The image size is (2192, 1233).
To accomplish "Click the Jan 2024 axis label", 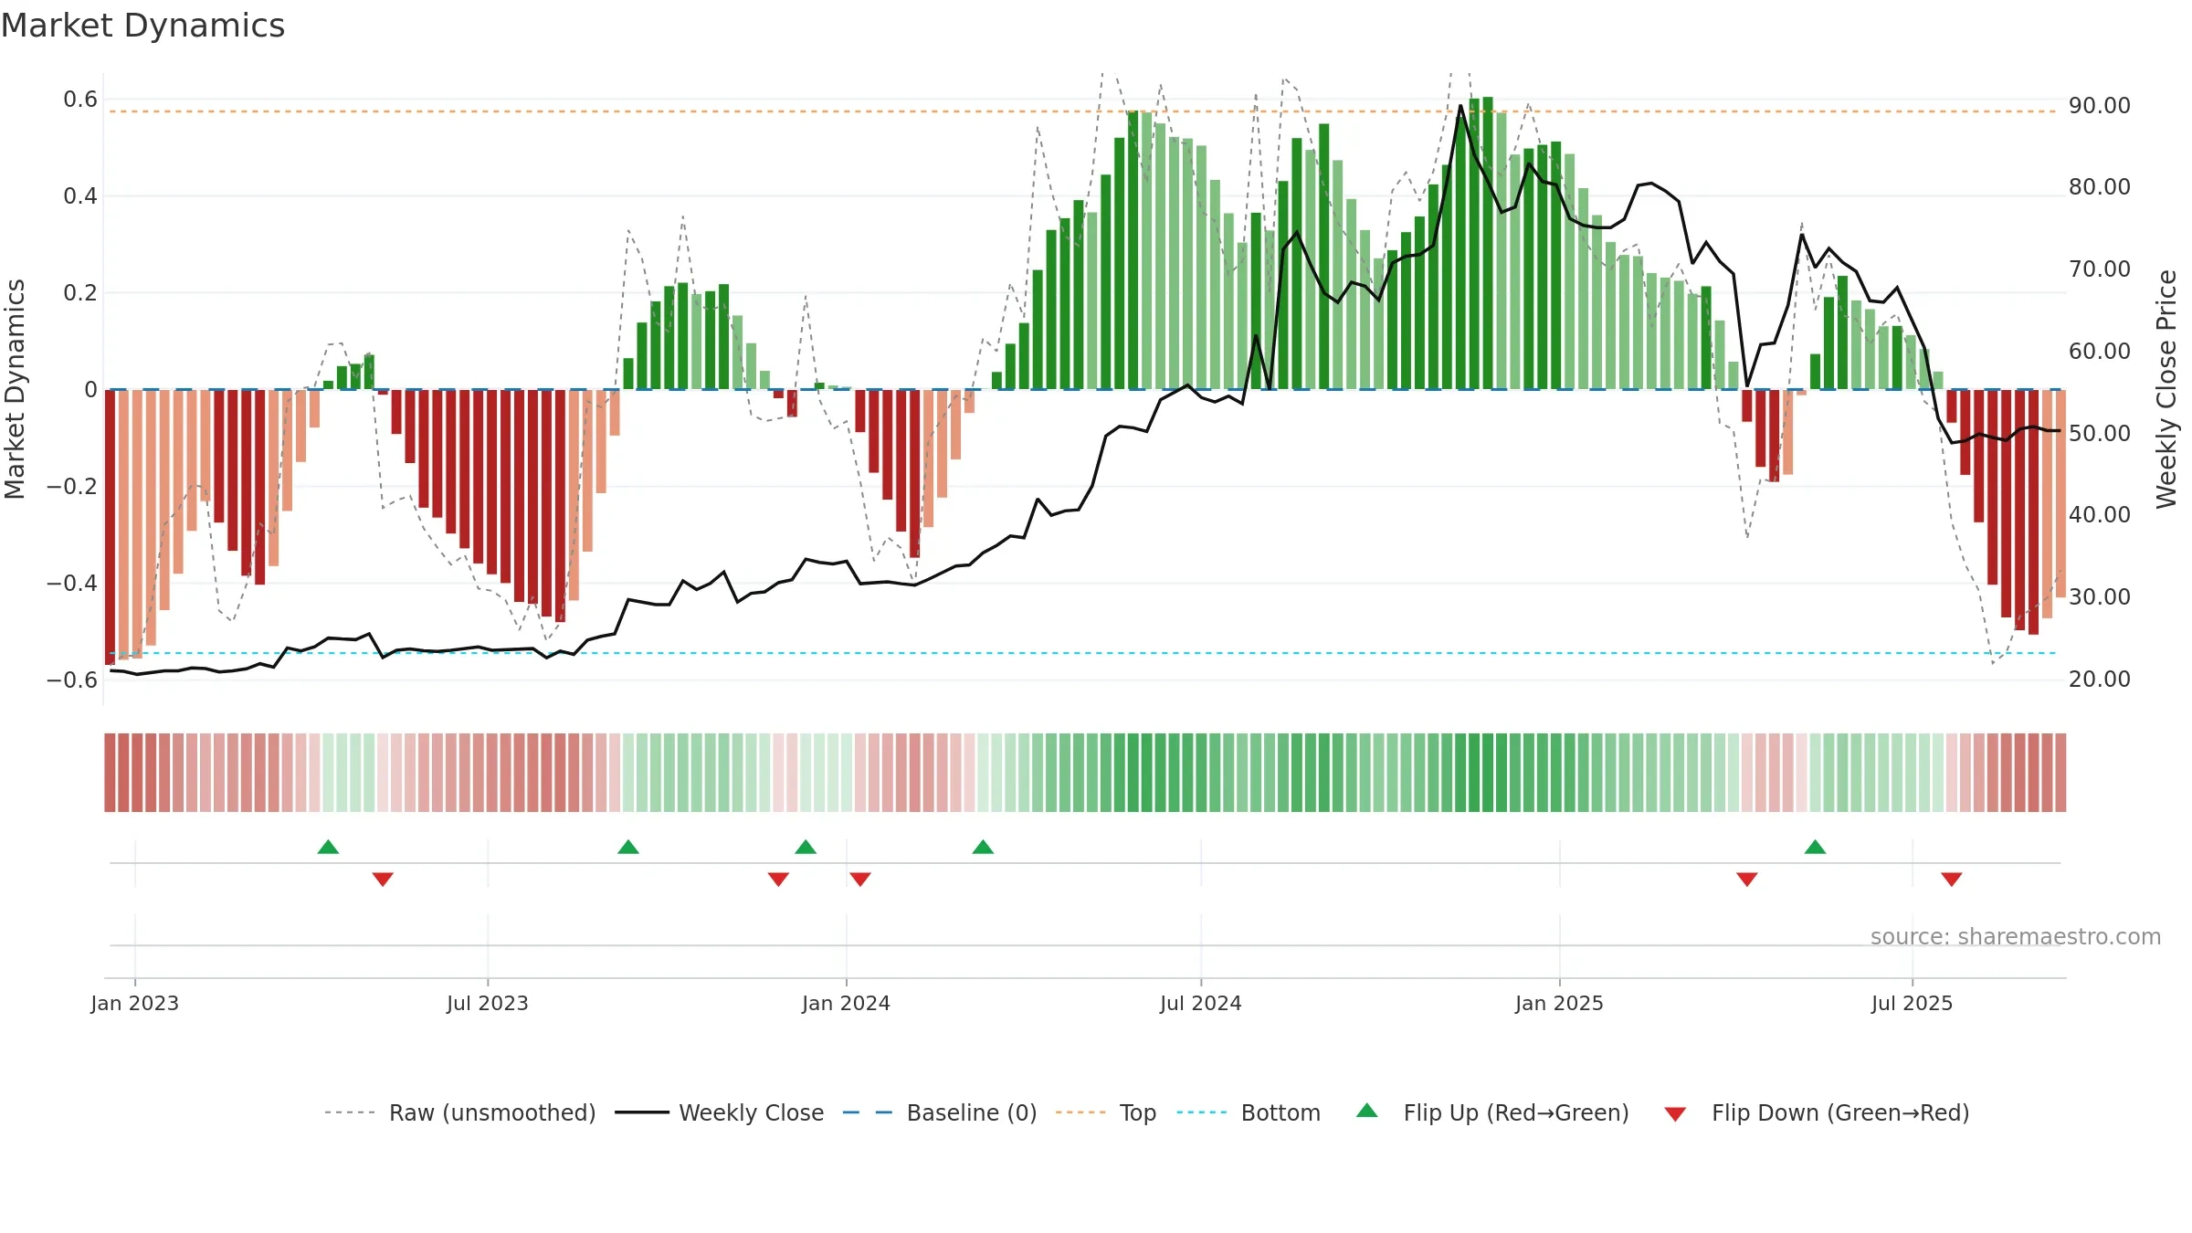I will coord(846,1003).
